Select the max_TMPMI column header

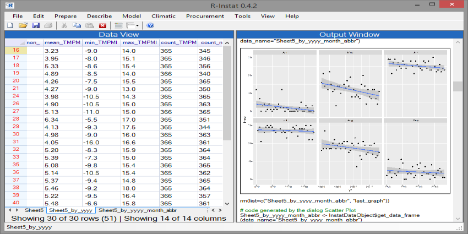click(140, 43)
